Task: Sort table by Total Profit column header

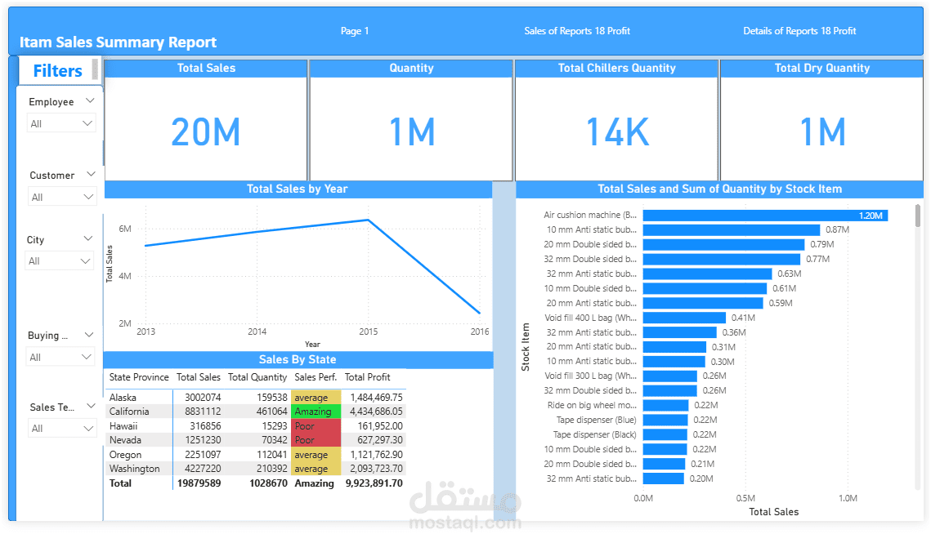Action: click(368, 377)
